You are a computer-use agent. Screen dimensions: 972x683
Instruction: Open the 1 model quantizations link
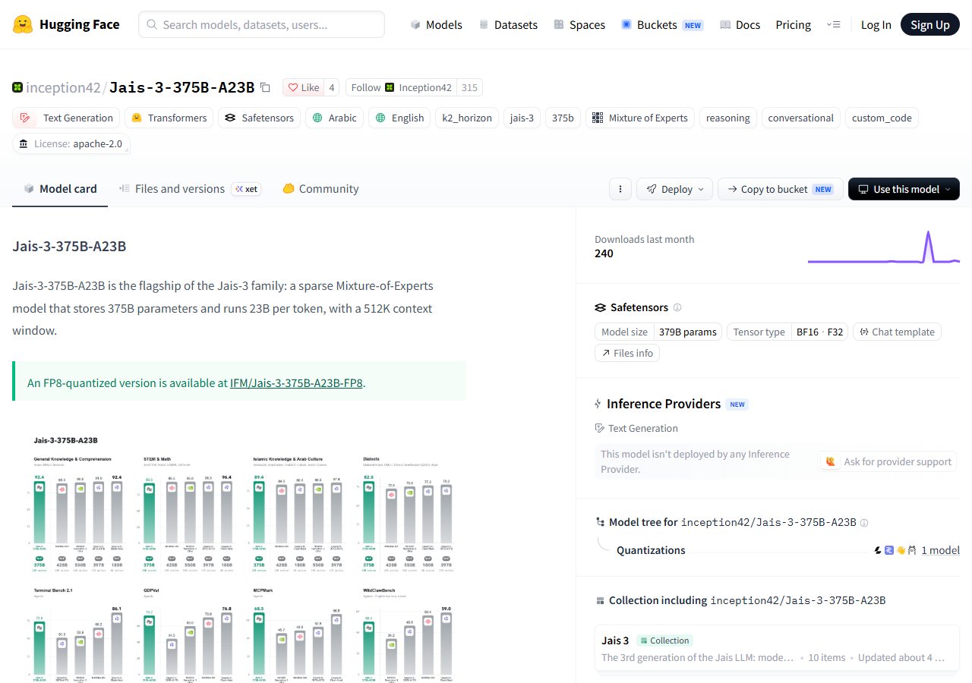coord(940,550)
